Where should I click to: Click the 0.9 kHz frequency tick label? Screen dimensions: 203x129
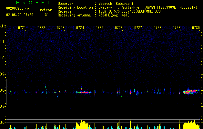point(3,74)
